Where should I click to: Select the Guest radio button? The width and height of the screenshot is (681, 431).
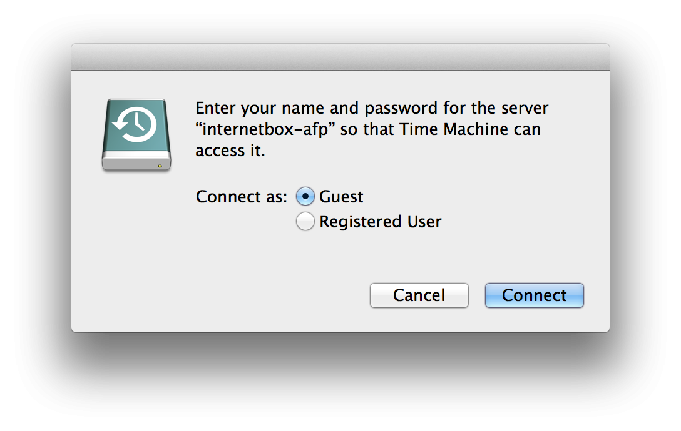(305, 197)
